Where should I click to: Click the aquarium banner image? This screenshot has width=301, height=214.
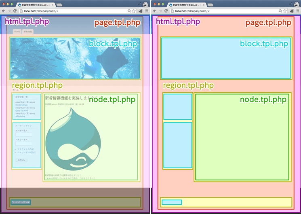click(75, 58)
